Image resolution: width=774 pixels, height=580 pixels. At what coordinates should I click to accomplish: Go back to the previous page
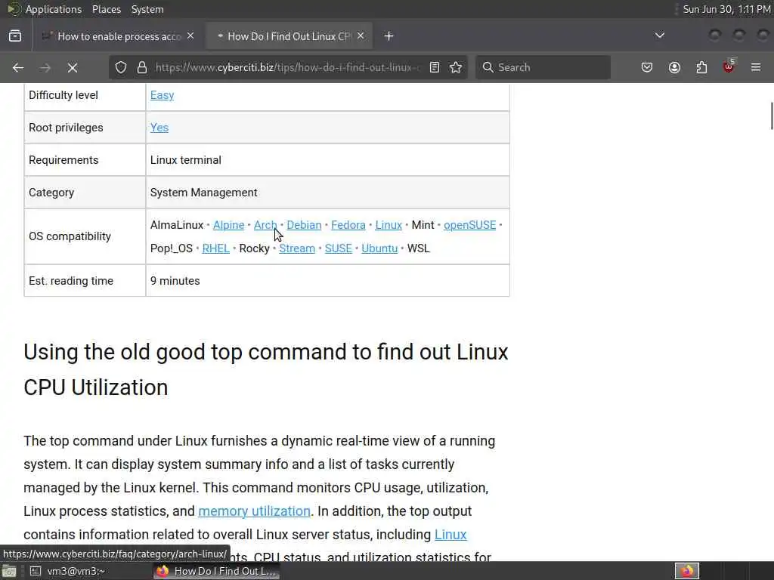coord(18,67)
